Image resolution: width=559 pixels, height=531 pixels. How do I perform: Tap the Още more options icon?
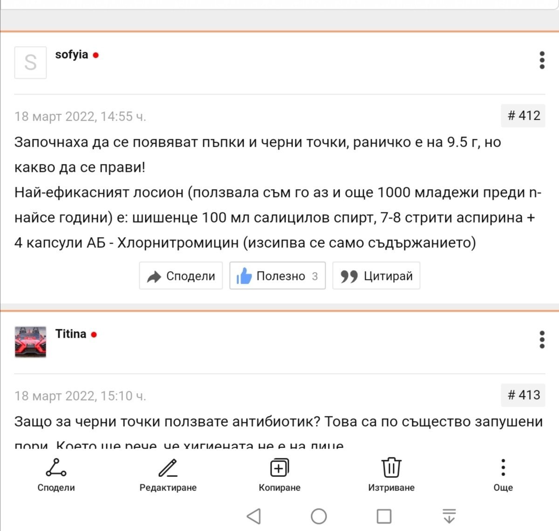[x=503, y=467]
